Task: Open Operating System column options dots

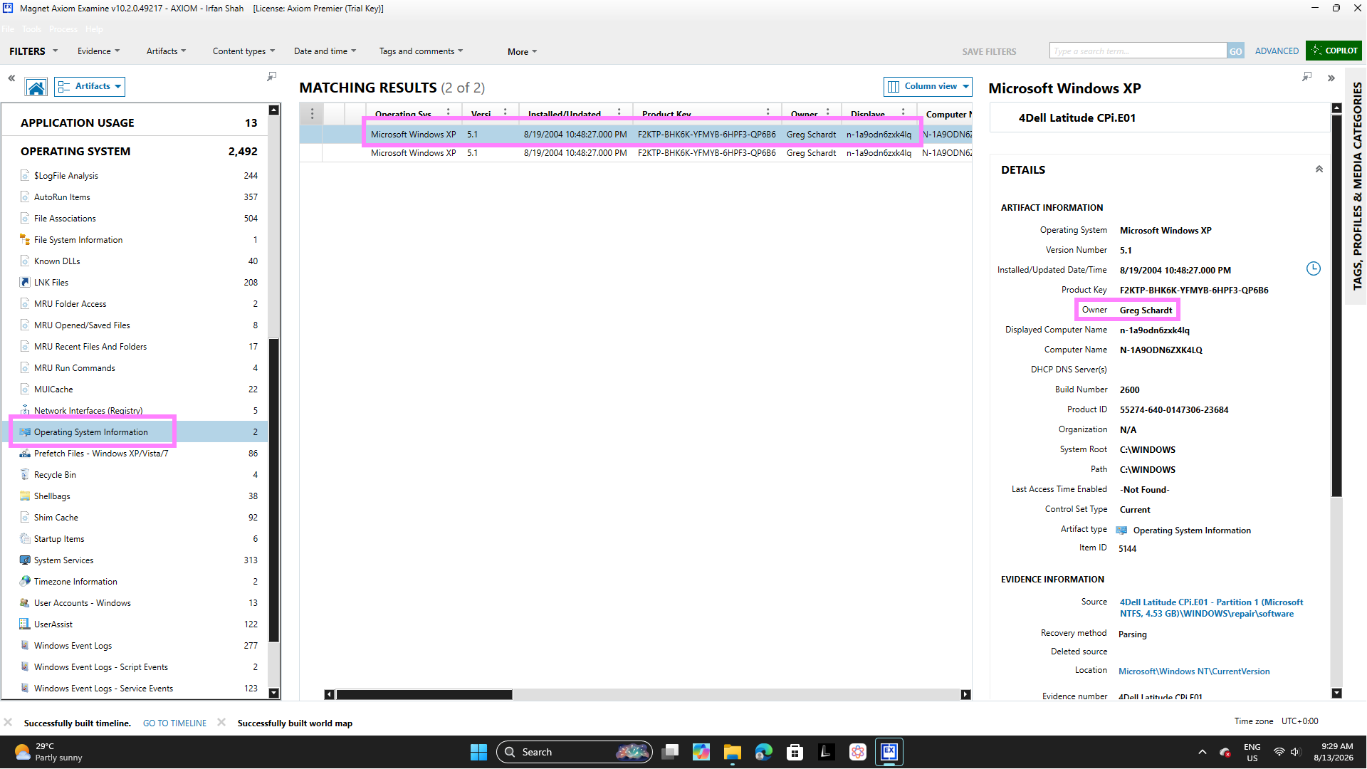Action: [x=449, y=113]
